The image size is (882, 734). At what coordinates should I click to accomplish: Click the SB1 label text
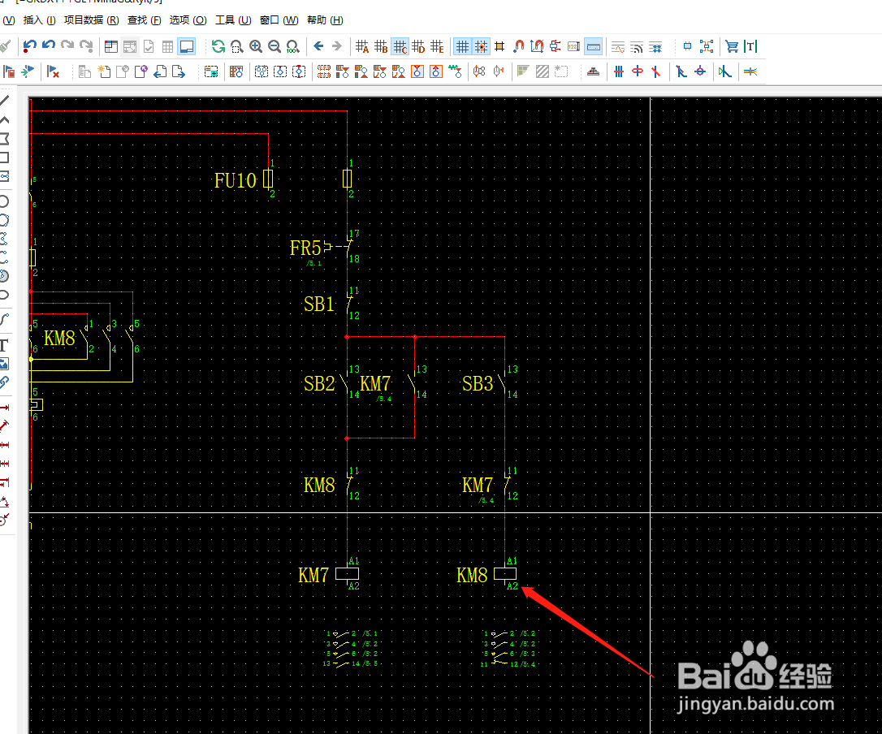[x=319, y=304]
